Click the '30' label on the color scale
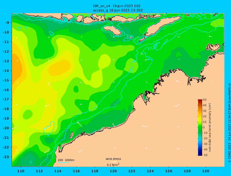 [x=205, y=111]
